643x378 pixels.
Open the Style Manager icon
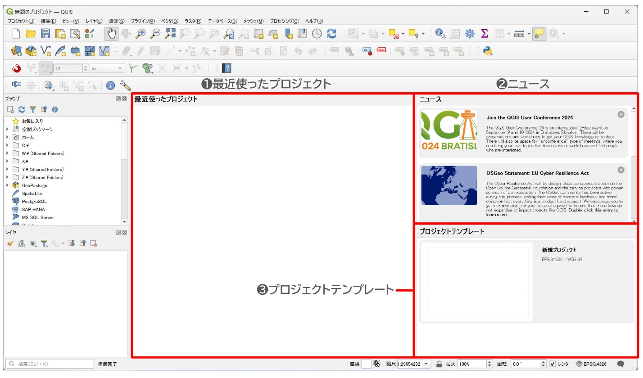pos(90,33)
